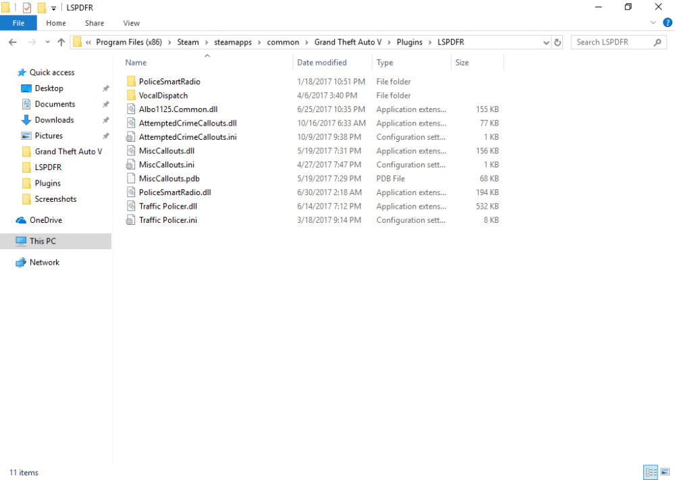Select the AttemptedCrimeCallouts.ini file icon

pyautogui.click(x=130, y=137)
